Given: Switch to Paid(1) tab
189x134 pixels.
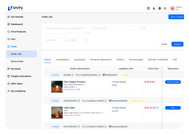Looking at the screenshot, I should pos(121,60).
